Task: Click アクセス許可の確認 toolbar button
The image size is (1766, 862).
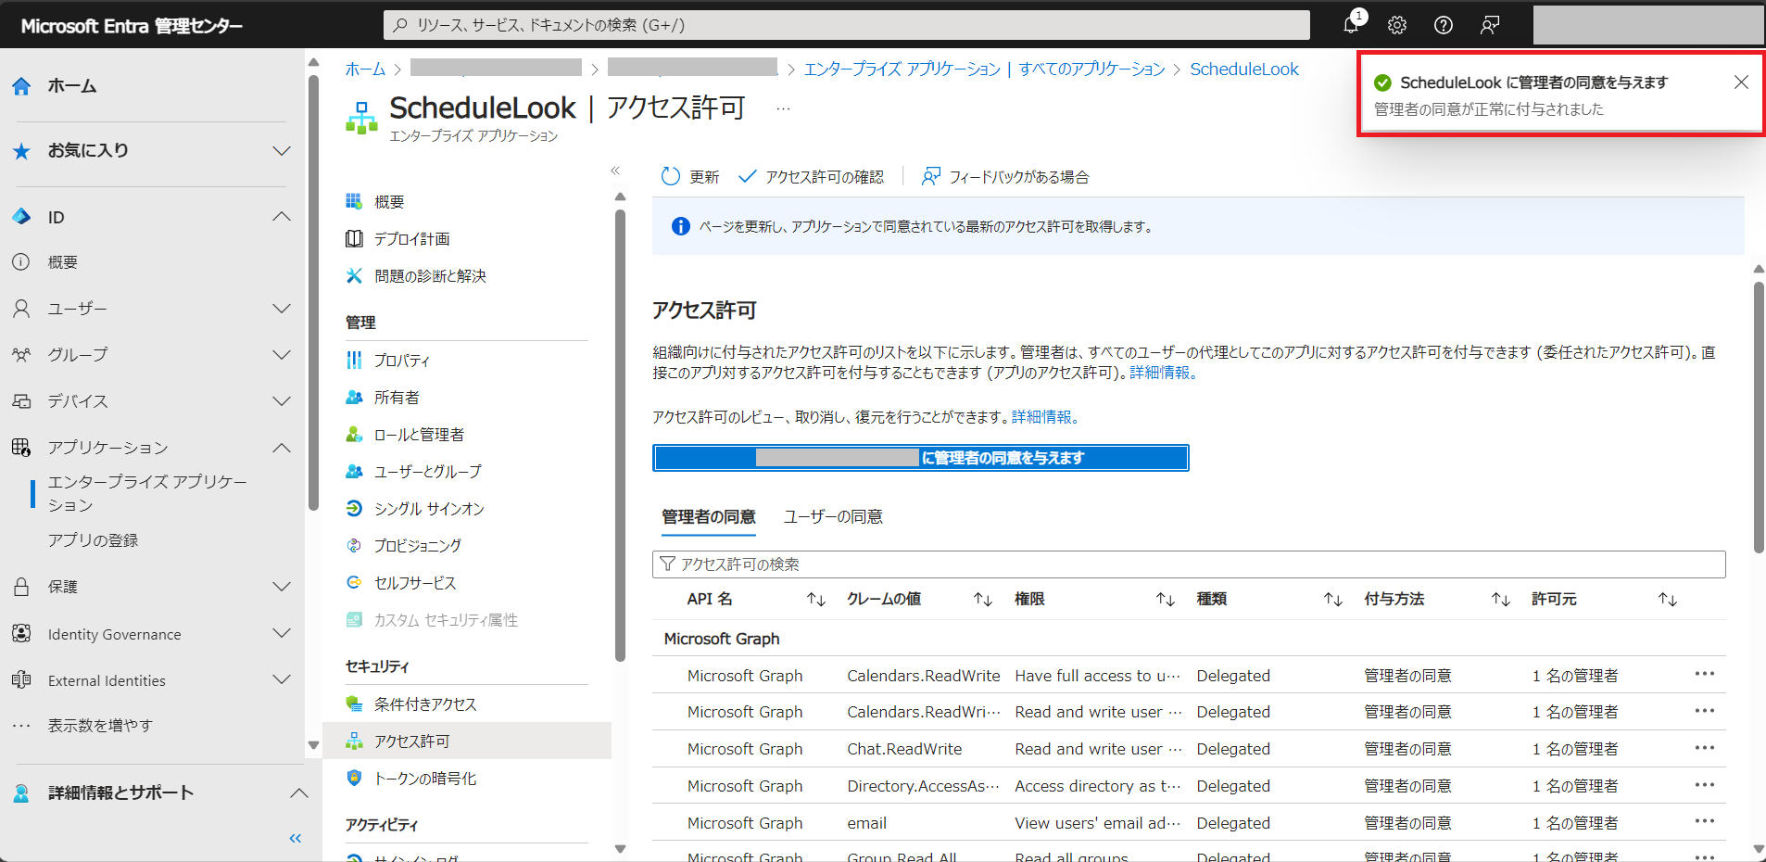Action: click(x=812, y=176)
